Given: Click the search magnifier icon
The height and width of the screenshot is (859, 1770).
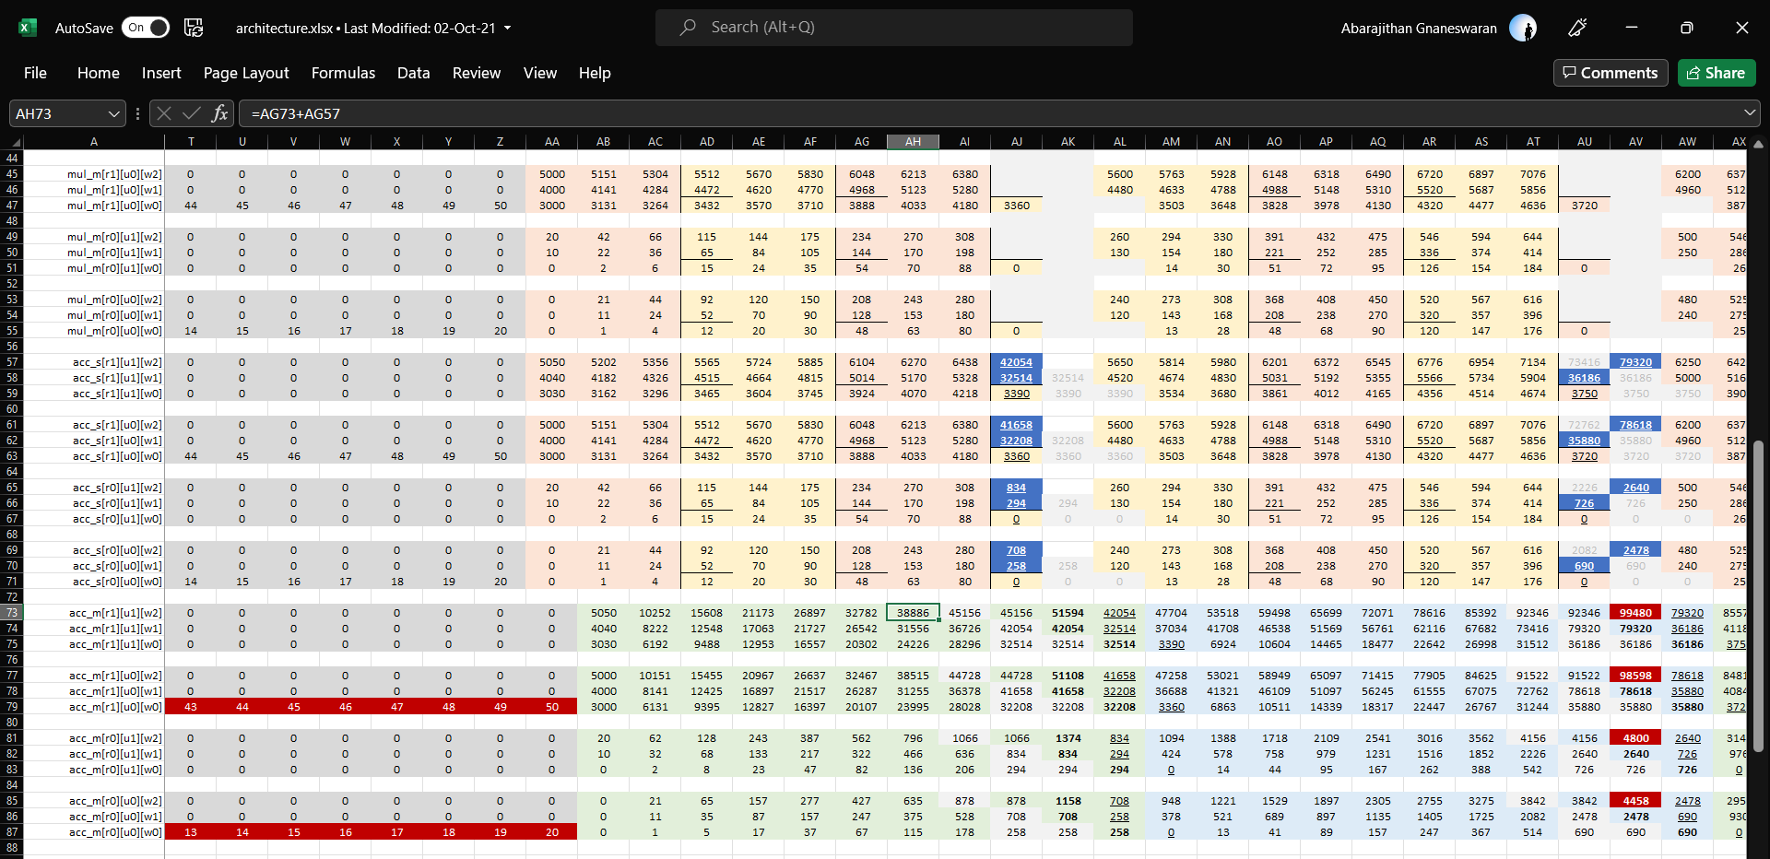Looking at the screenshot, I should point(688,28).
